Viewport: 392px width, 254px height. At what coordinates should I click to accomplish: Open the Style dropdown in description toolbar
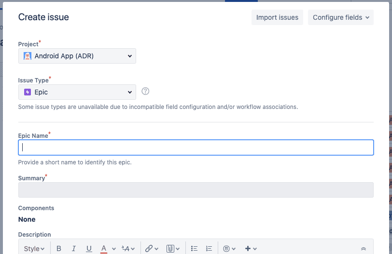34,249
